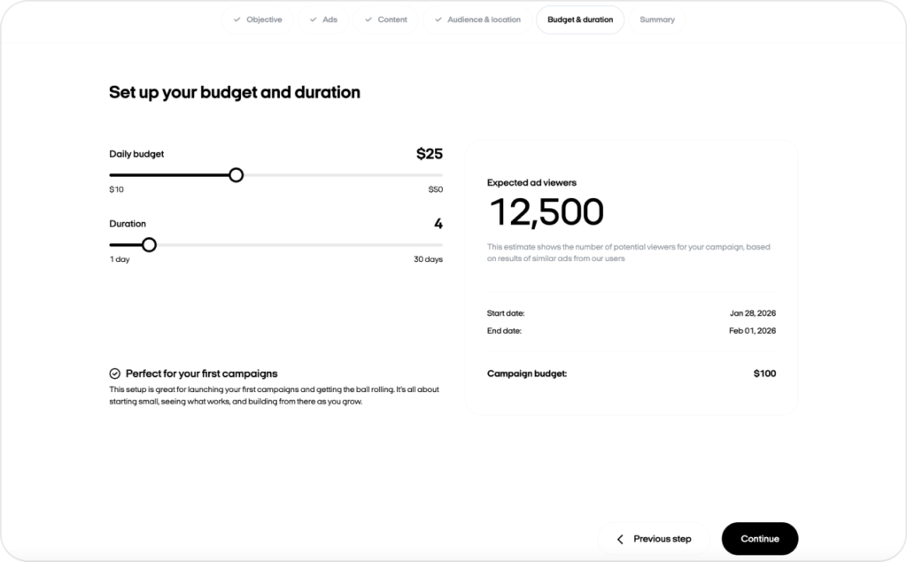Reopen the Content step
Image resolution: width=907 pixels, height=562 pixels.
click(x=386, y=19)
